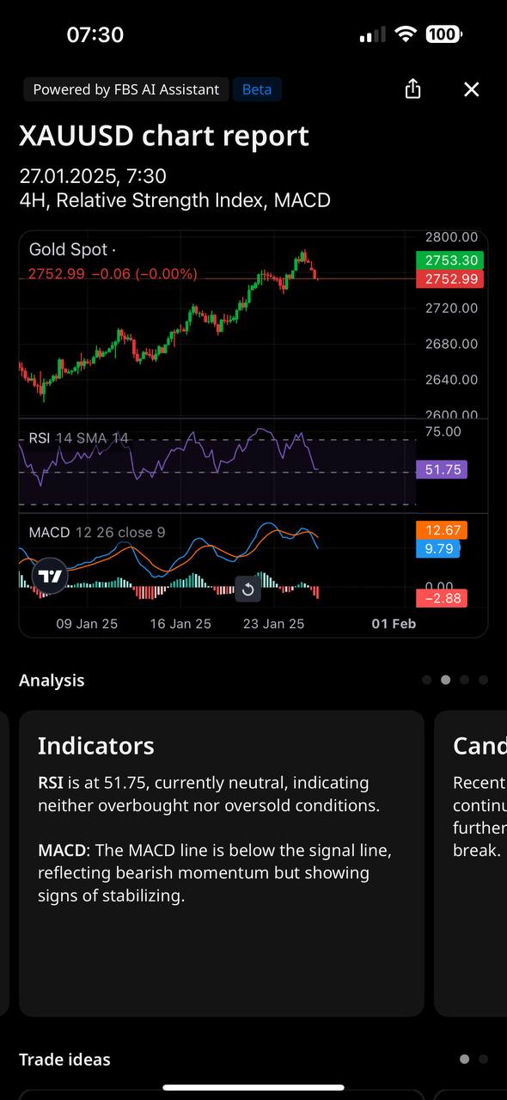Tap Powered by FBS AI Assistant label

click(x=126, y=89)
